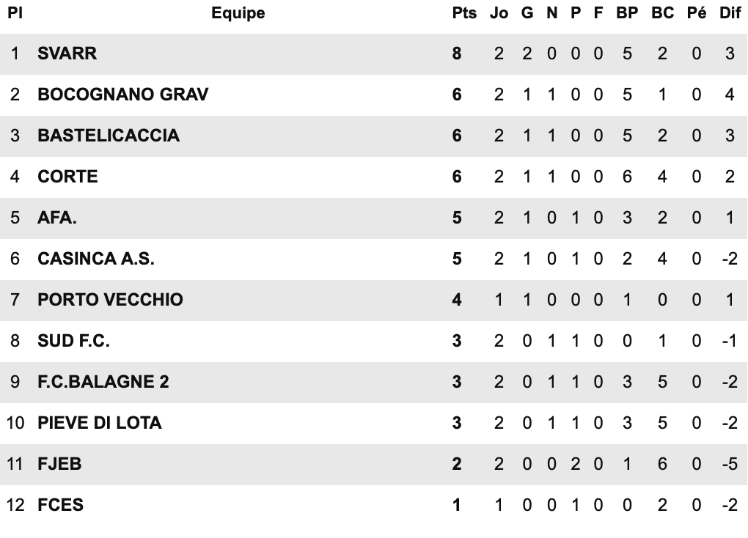Image resolution: width=748 pixels, height=538 pixels.
Task: Click the SVARR team name
Action: click(x=67, y=54)
